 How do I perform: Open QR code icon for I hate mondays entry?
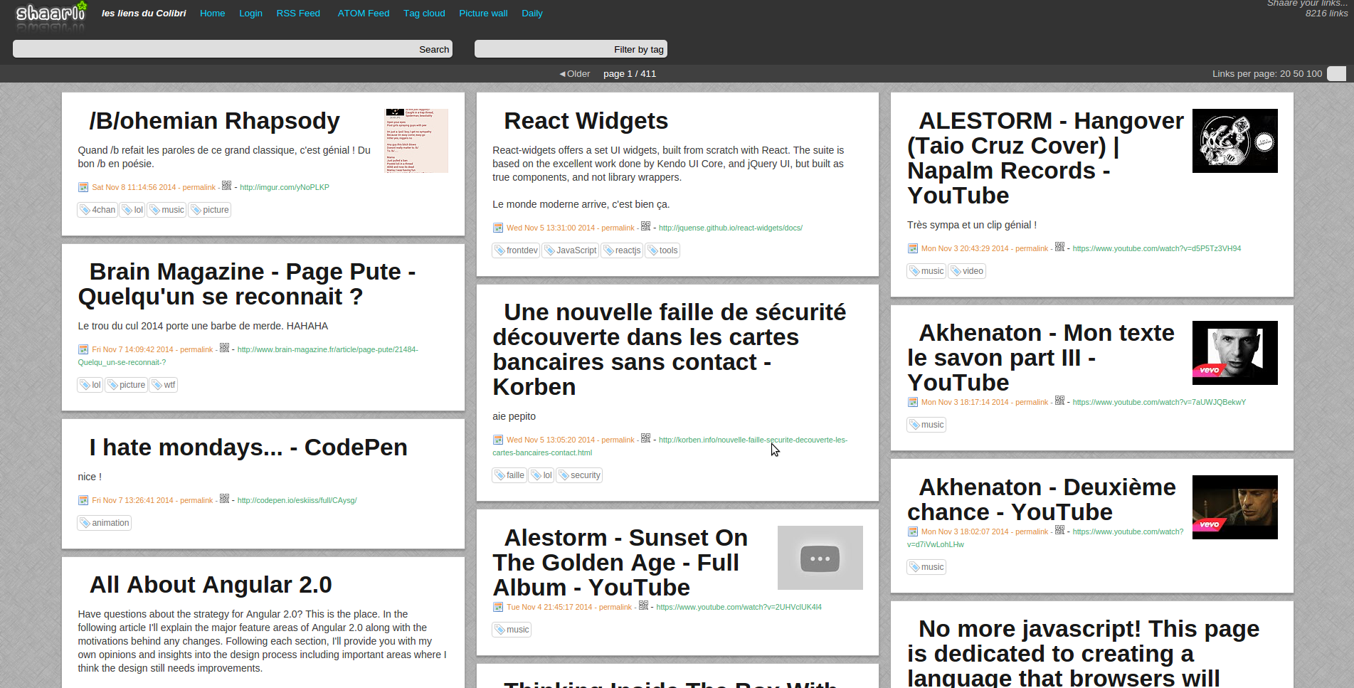click(x=224, y=499)
